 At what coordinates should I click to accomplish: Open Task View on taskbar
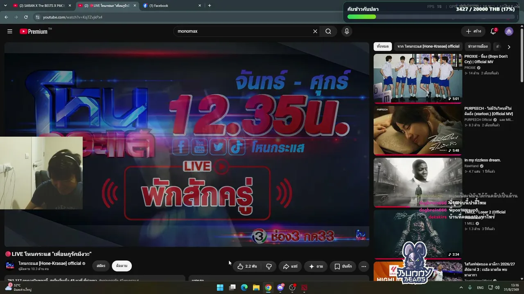tap(232, 287)
